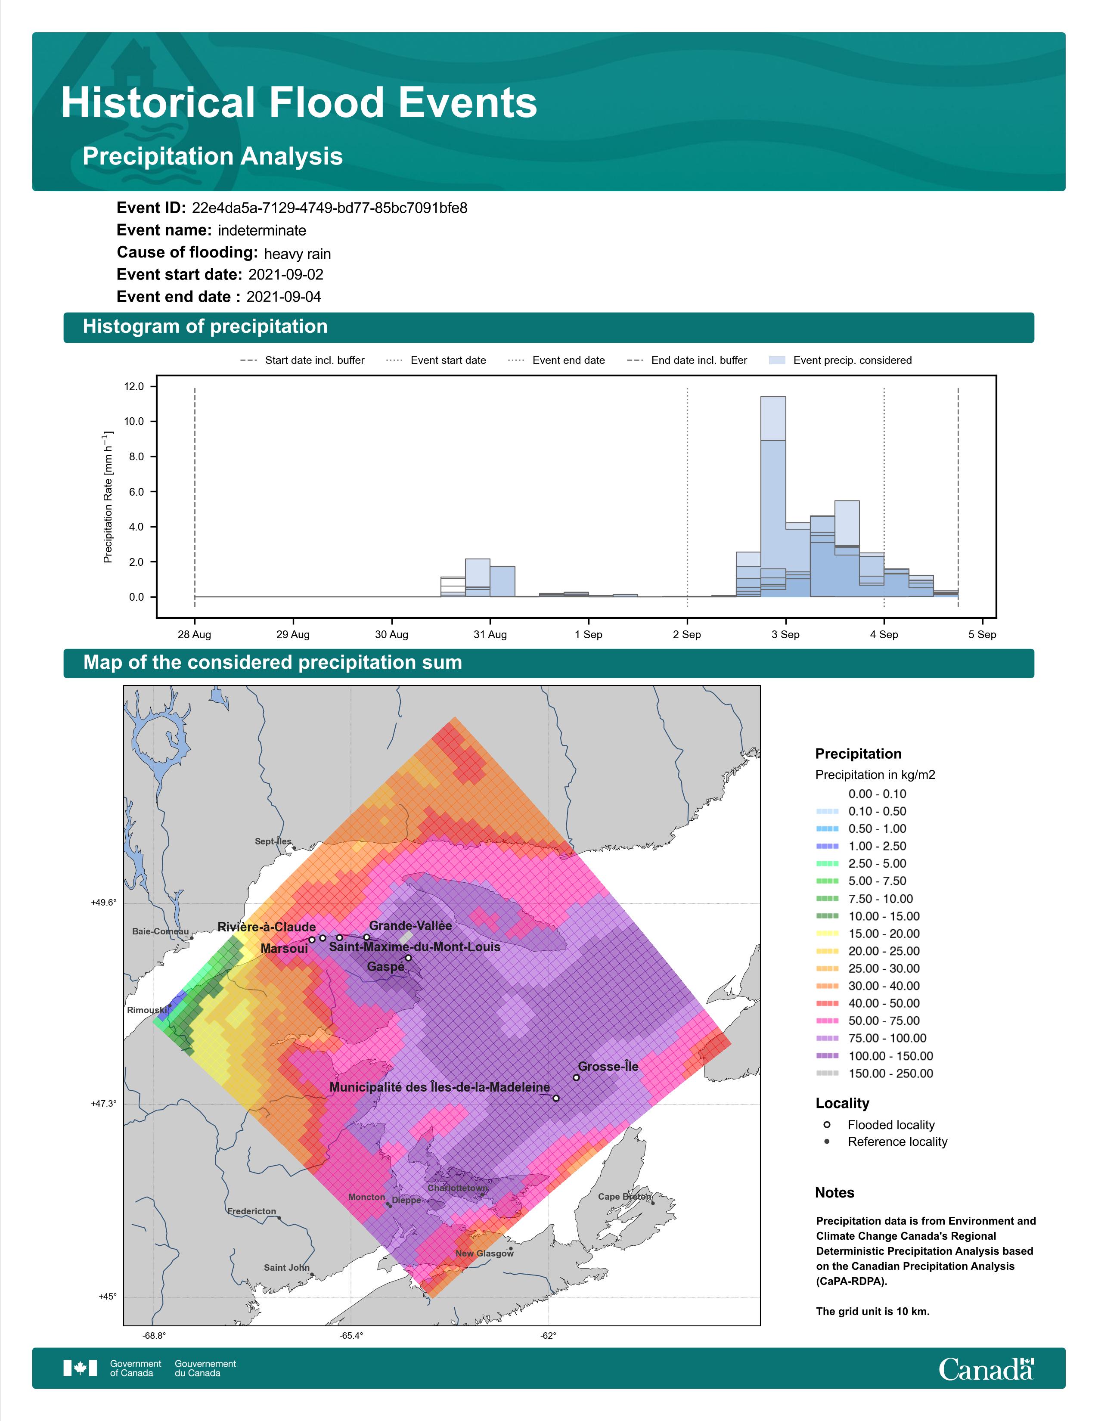Image resolution: width=1098 pixels, height=1421 pixels.
Task: Click the 28 Aug x-axis tick label
Action: [x=195, y=634]
